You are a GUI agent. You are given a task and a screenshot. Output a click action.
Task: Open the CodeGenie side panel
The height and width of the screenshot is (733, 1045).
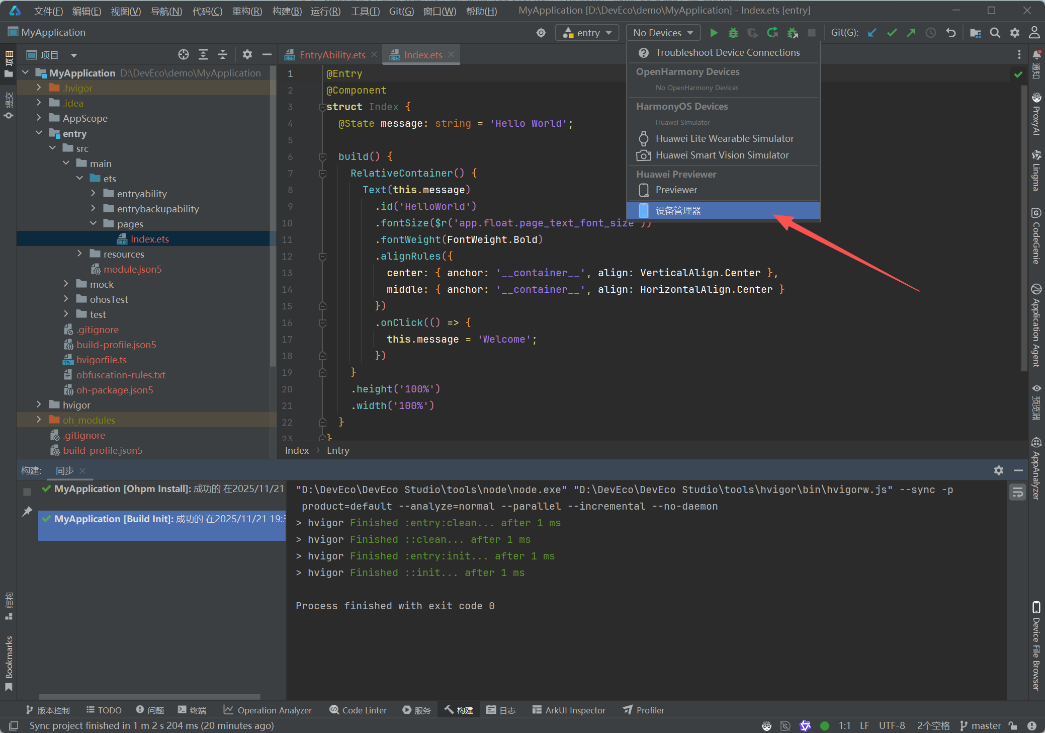pyautogui.click(x=1036, y=236)
